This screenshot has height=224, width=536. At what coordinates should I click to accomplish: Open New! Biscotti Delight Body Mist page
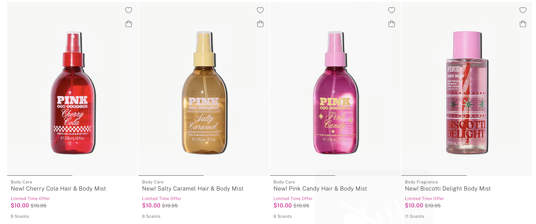(448, 189)
